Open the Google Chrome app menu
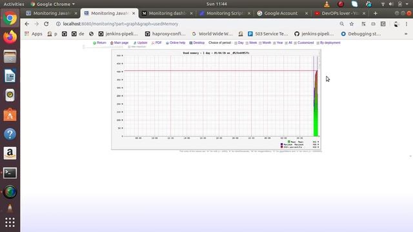The image size is (413, 232). click(x=53, y=4)
